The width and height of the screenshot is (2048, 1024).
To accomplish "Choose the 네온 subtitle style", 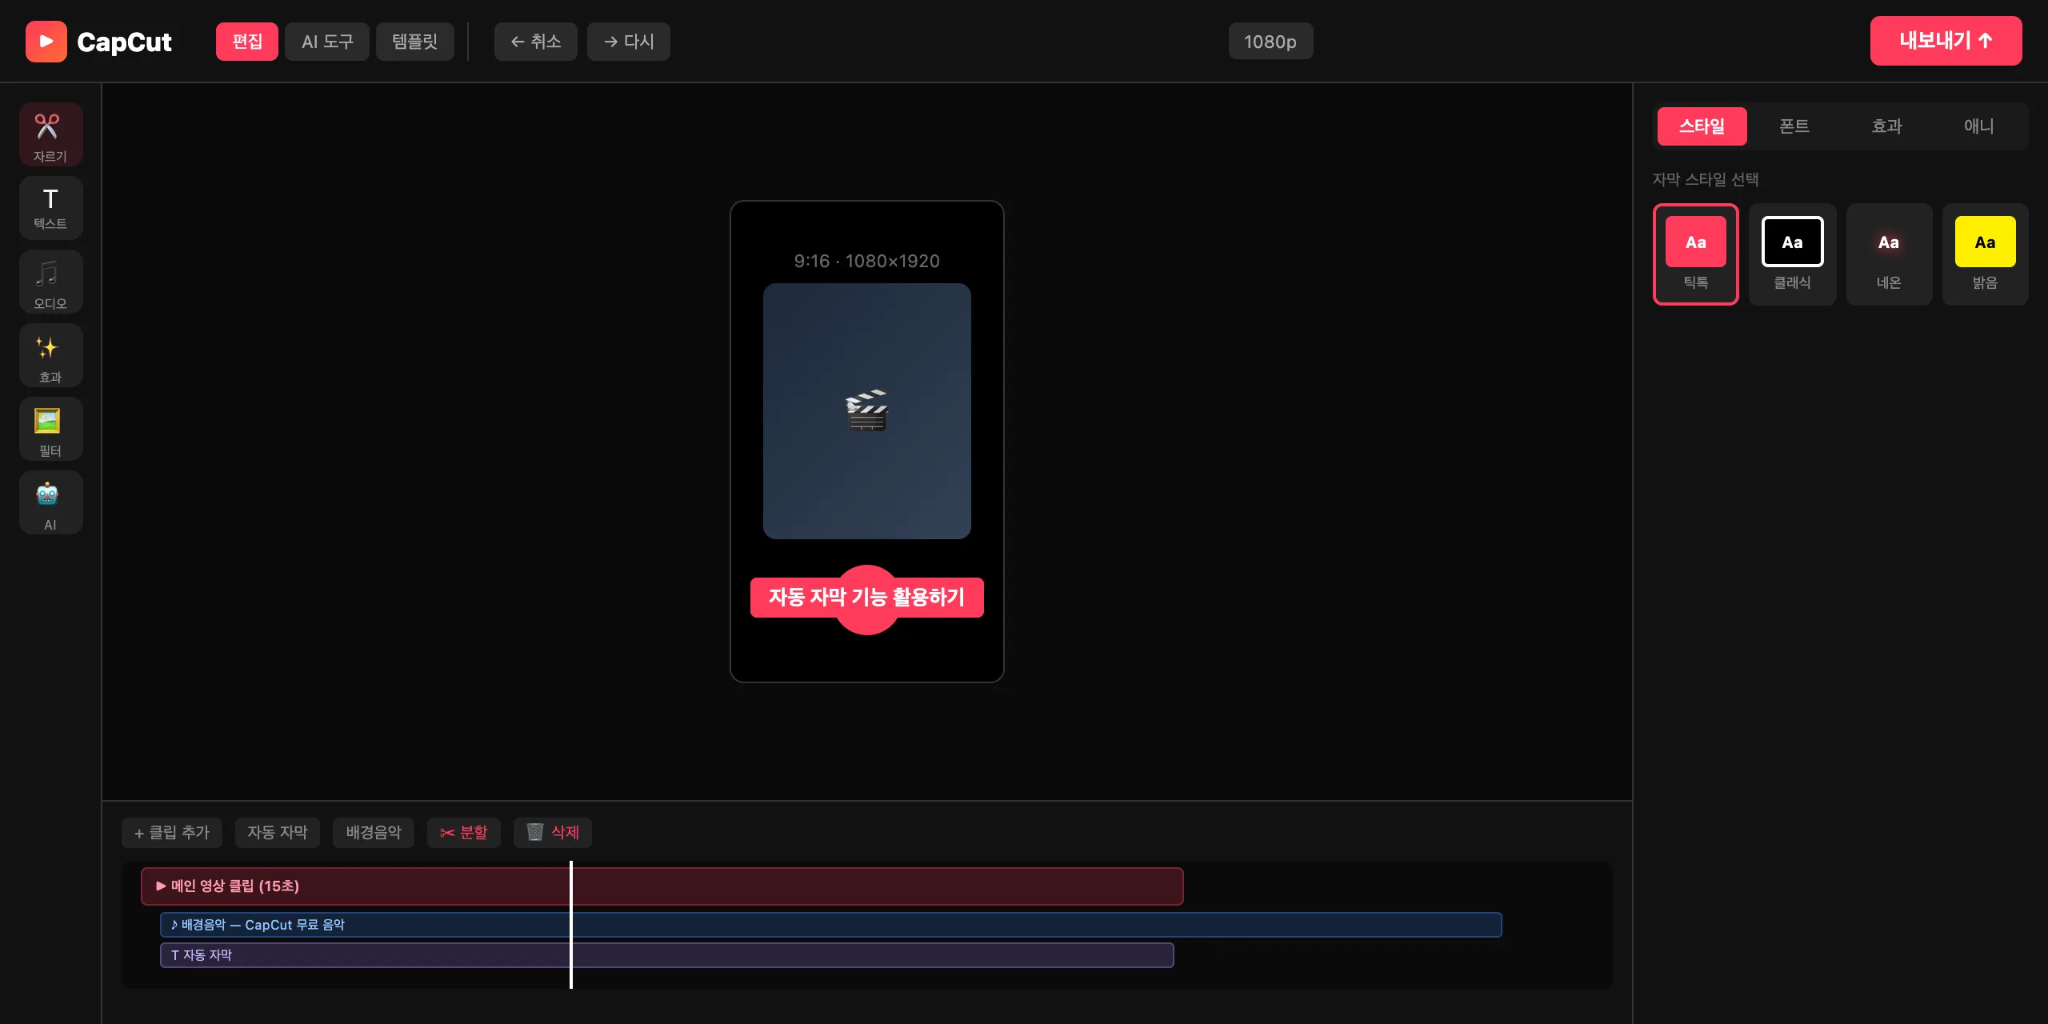I will (x=1889, y=254).
